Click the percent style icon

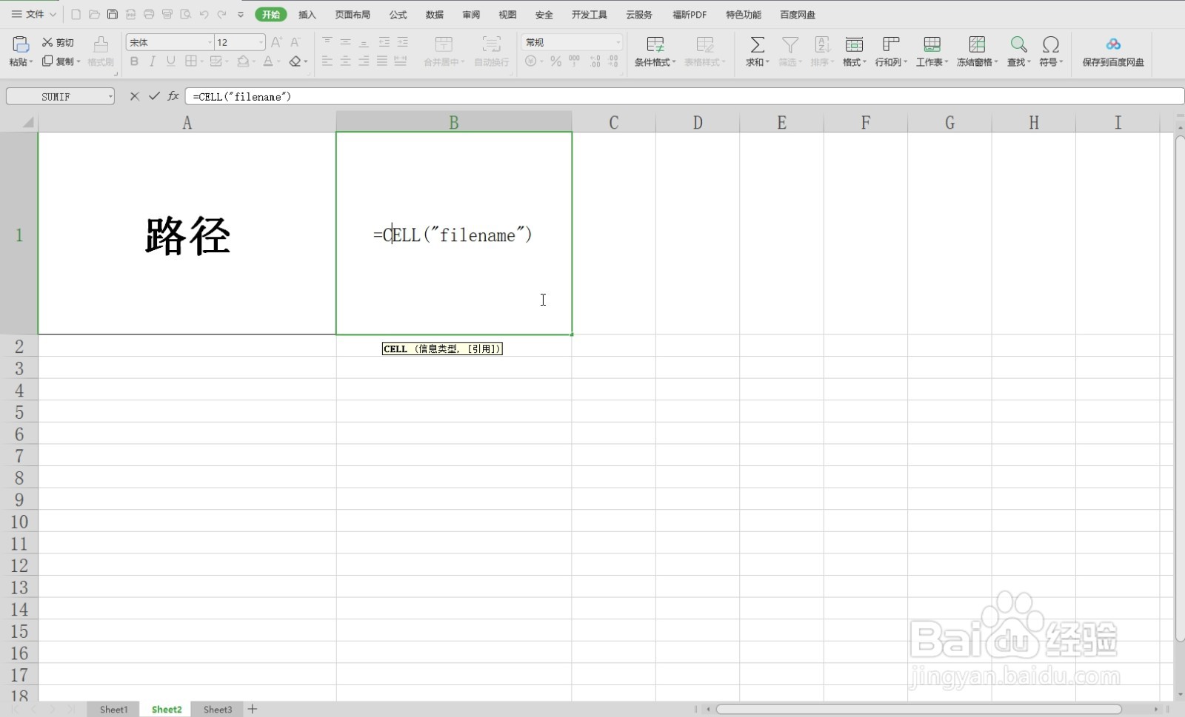555,61
